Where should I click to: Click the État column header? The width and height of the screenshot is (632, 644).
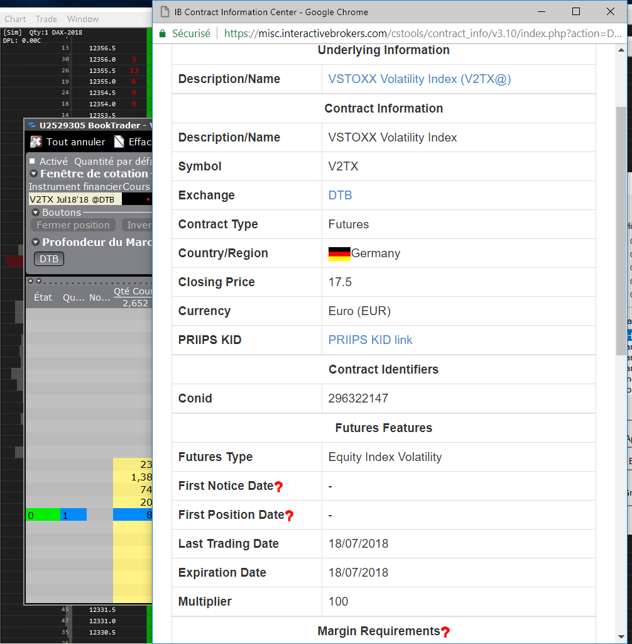point(43,297)
